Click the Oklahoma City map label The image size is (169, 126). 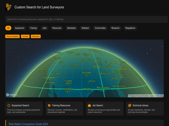click(x=86, y=74)
